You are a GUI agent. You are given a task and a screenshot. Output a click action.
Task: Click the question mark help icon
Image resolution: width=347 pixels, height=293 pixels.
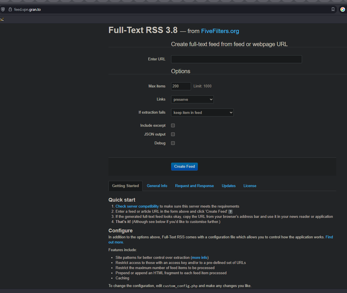point(231,212)
